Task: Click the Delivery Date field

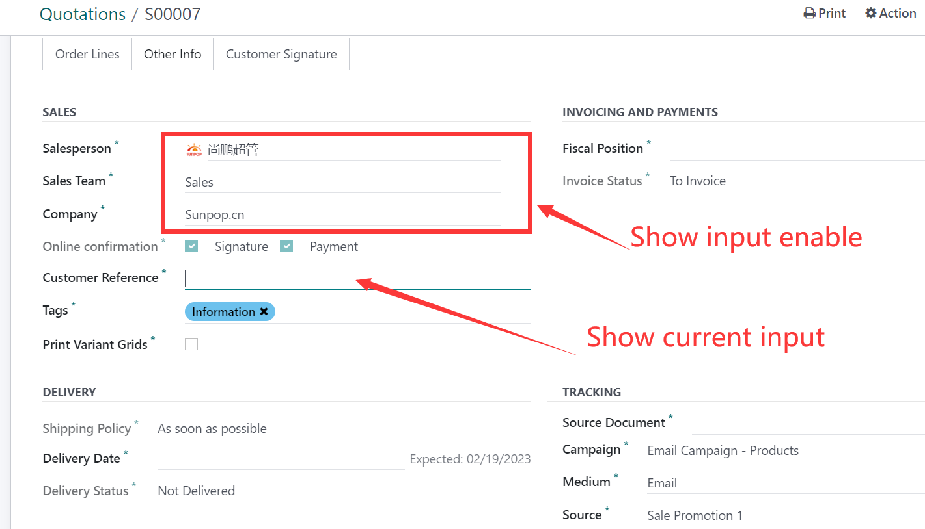Action: [280, 459]
